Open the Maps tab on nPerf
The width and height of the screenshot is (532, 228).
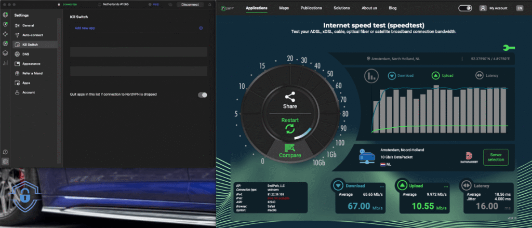284,8
